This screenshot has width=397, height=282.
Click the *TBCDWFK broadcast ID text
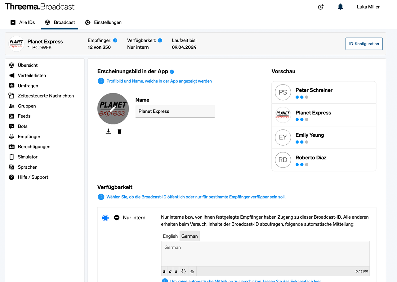click(x=40, y=48)
